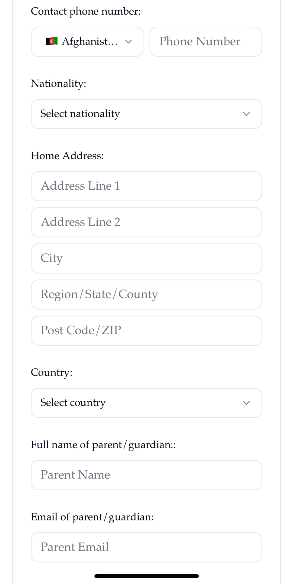Focus the Phone Number input field
The image size is (293, 584).
click(206, 42)
